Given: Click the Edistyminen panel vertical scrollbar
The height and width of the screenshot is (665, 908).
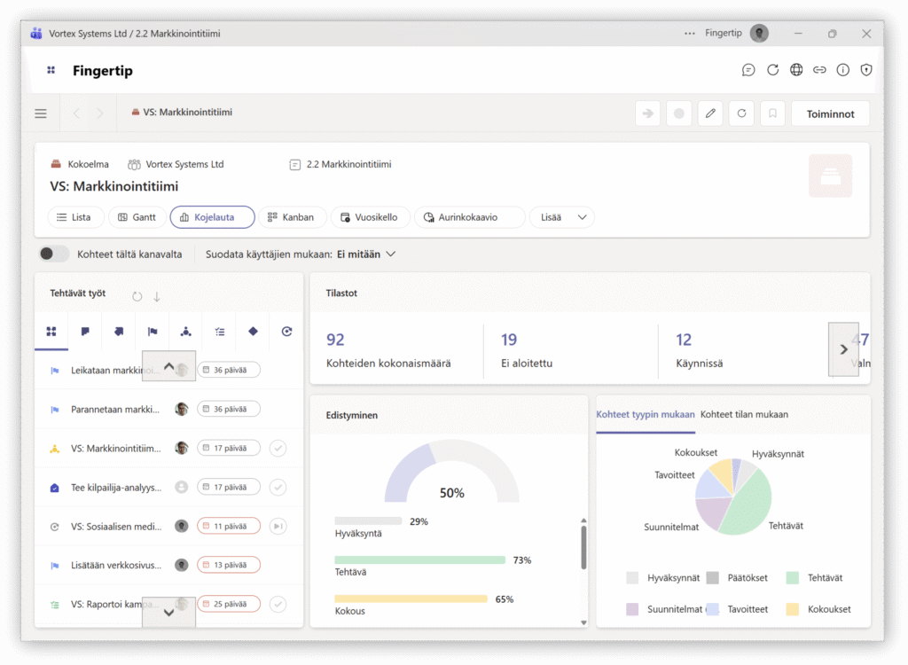Looking at the screenshot, I should point(583,548).
